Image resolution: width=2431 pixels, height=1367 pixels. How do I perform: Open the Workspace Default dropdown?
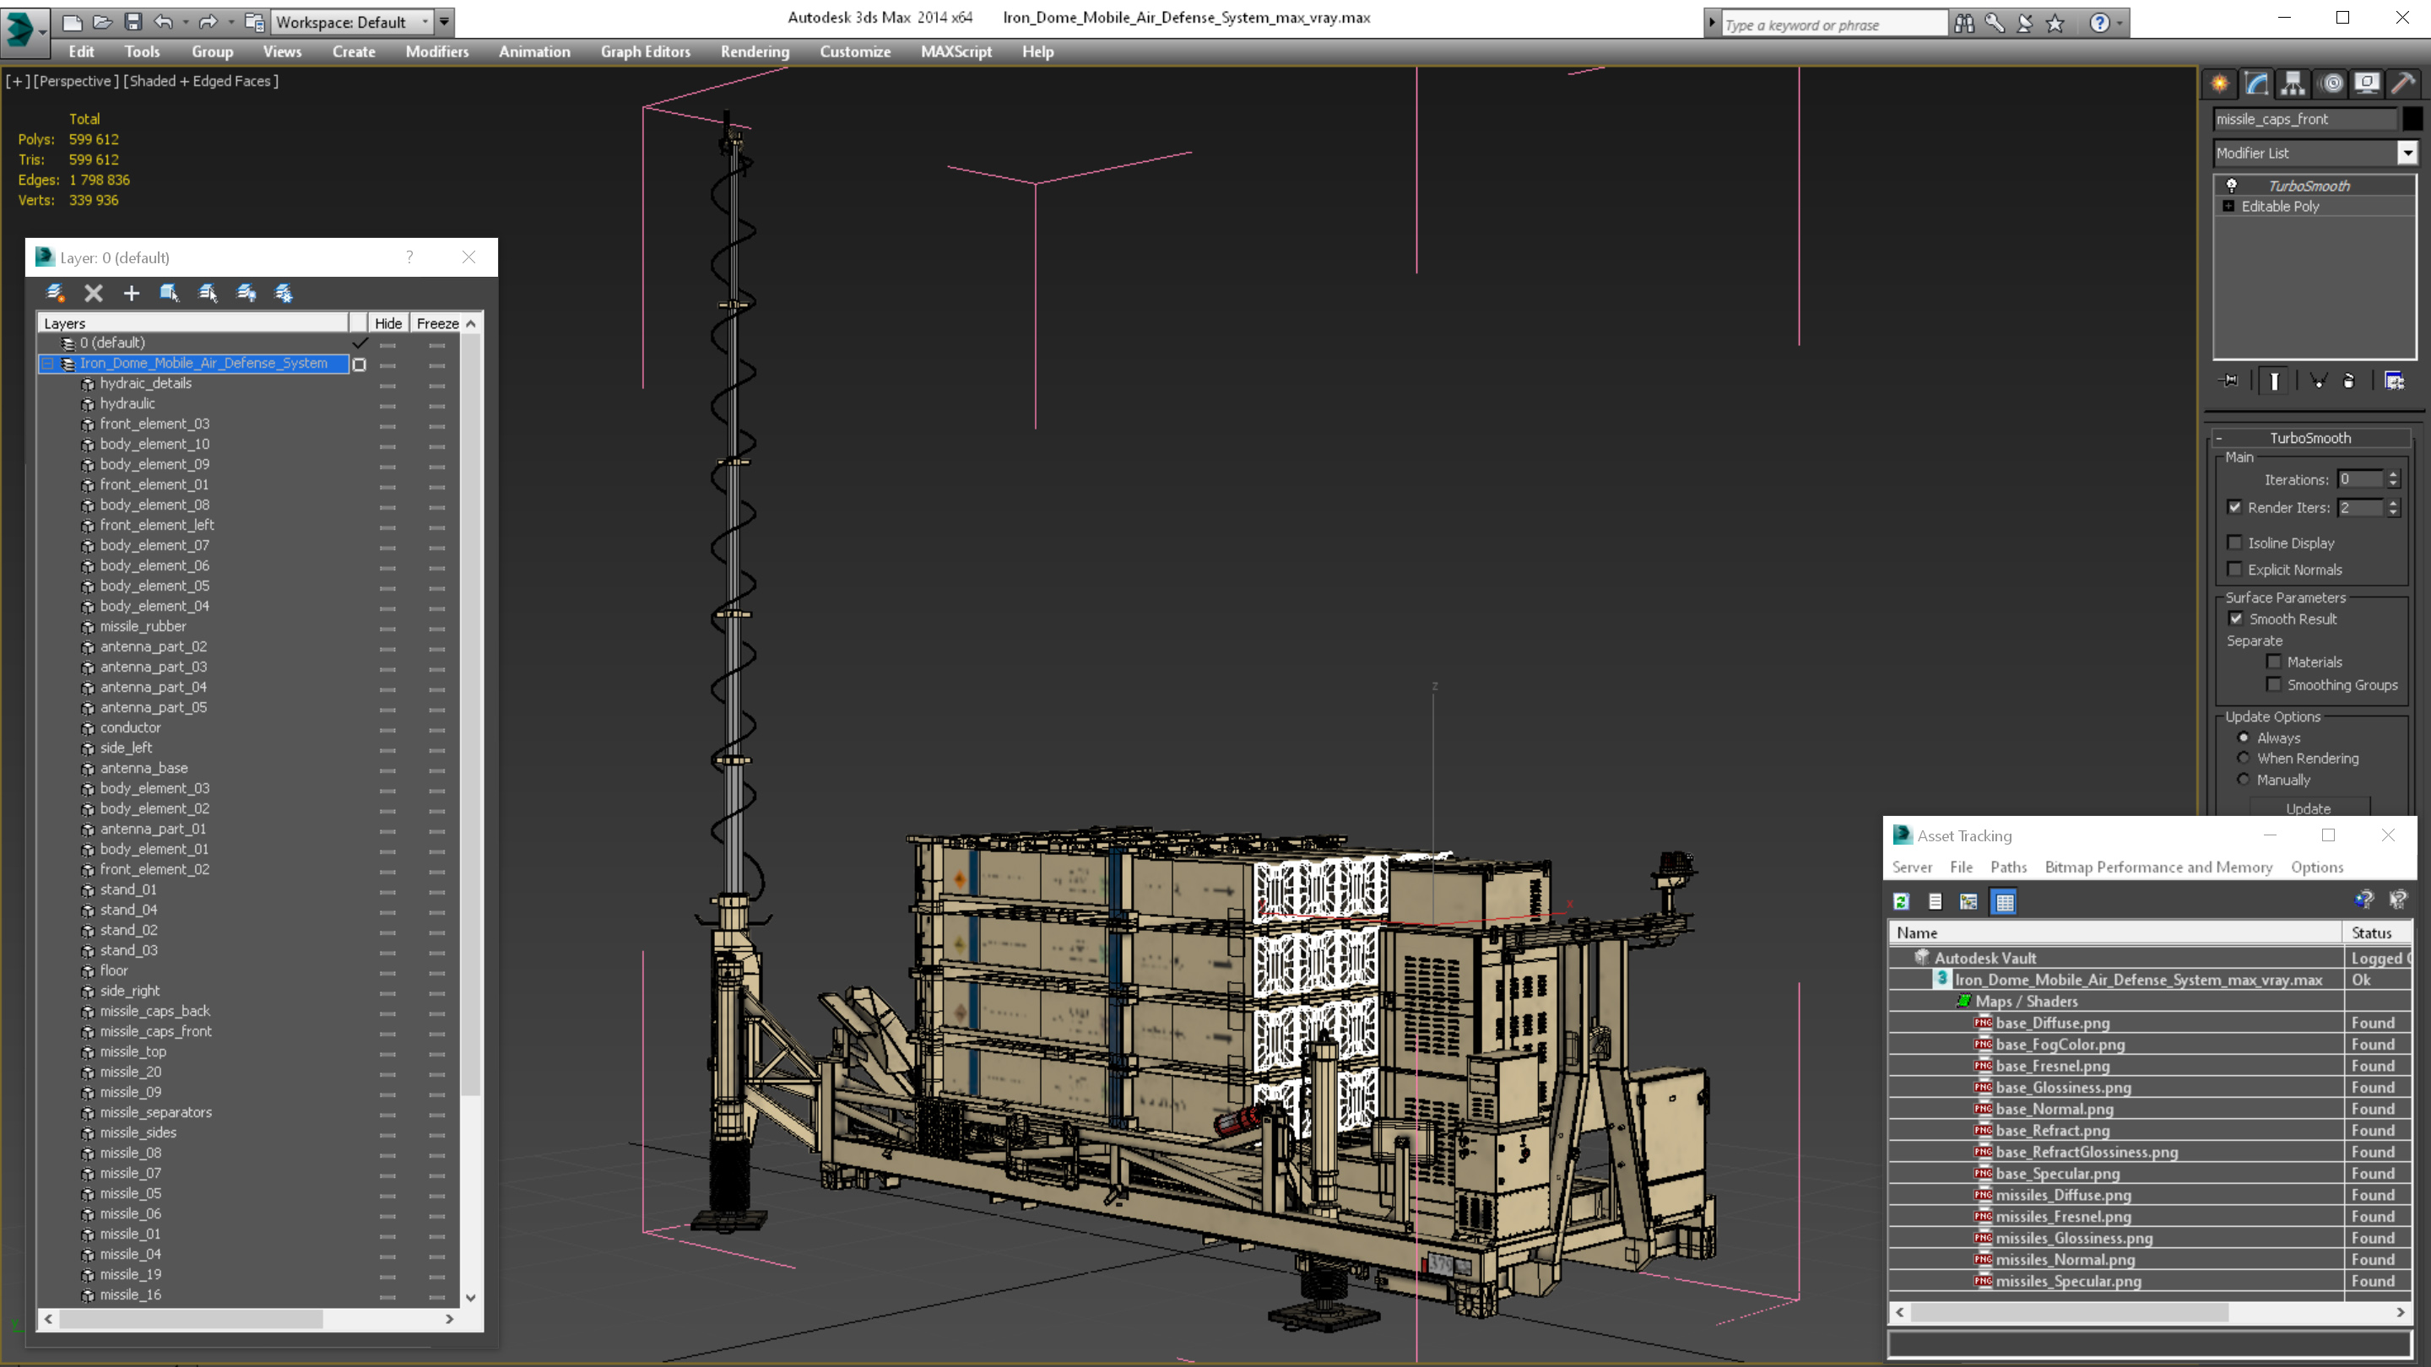click(x=425, y=22)
